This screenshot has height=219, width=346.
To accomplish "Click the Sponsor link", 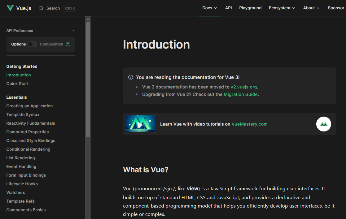I will coord(336,8).
